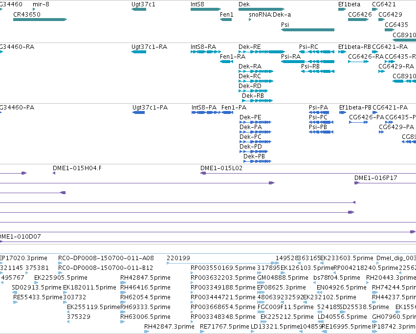Click the Dek-PC protein label
The width and height of the screenshot is (416, 334).
[250, 137]
